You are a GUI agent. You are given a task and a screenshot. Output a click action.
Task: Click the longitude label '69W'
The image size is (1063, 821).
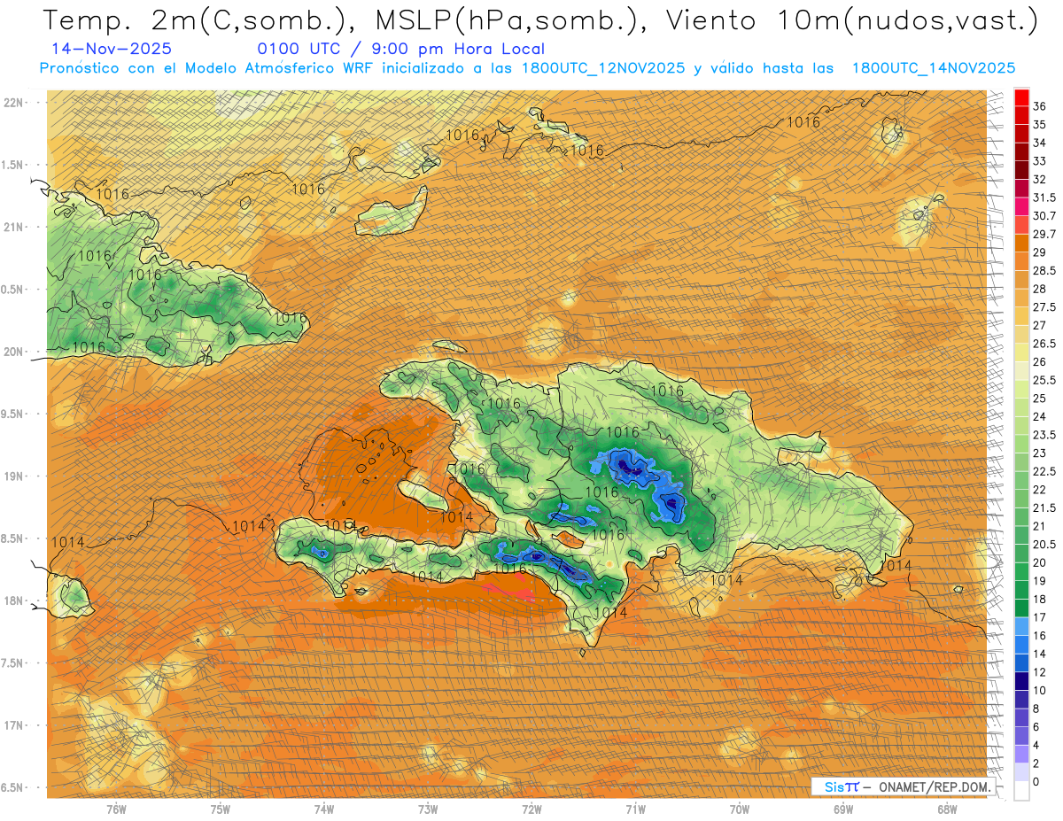coord(843,809)
